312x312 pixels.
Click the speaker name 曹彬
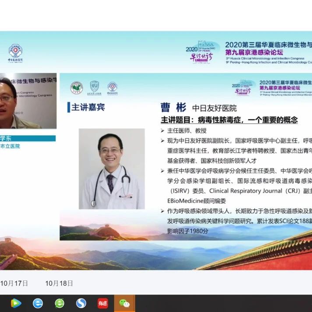[174, 108]
